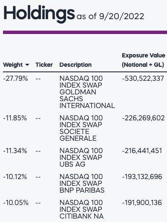Image resolution: width=167 pixels, height=222 pixels.
Task: Select the UBS AG swap description
Action: click(x=81, y=157)
